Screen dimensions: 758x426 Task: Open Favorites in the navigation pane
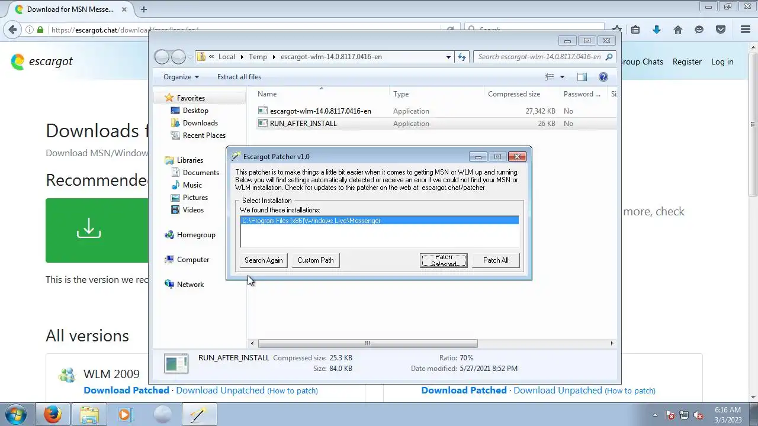[x=191, y=98]
